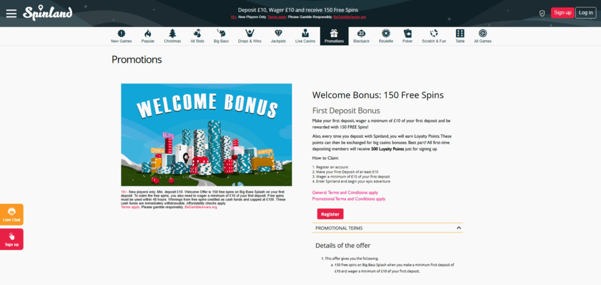Open All Games category
This screenshot has height=285, width=601.
tap(482, 36)
